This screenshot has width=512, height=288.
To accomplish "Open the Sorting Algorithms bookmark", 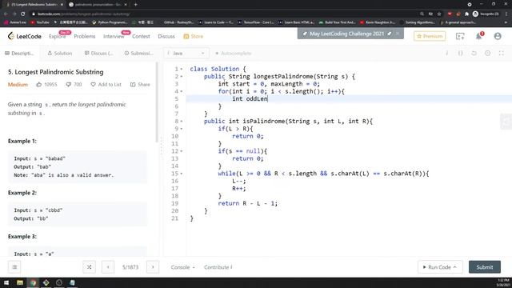I will point(418,22).
